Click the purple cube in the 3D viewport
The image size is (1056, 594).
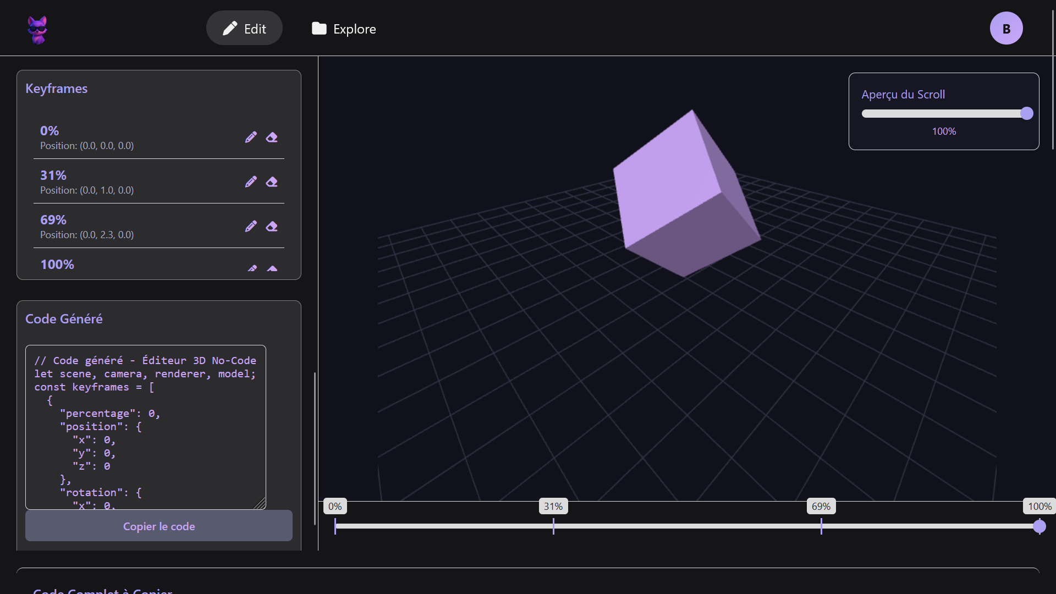point(682,193)
